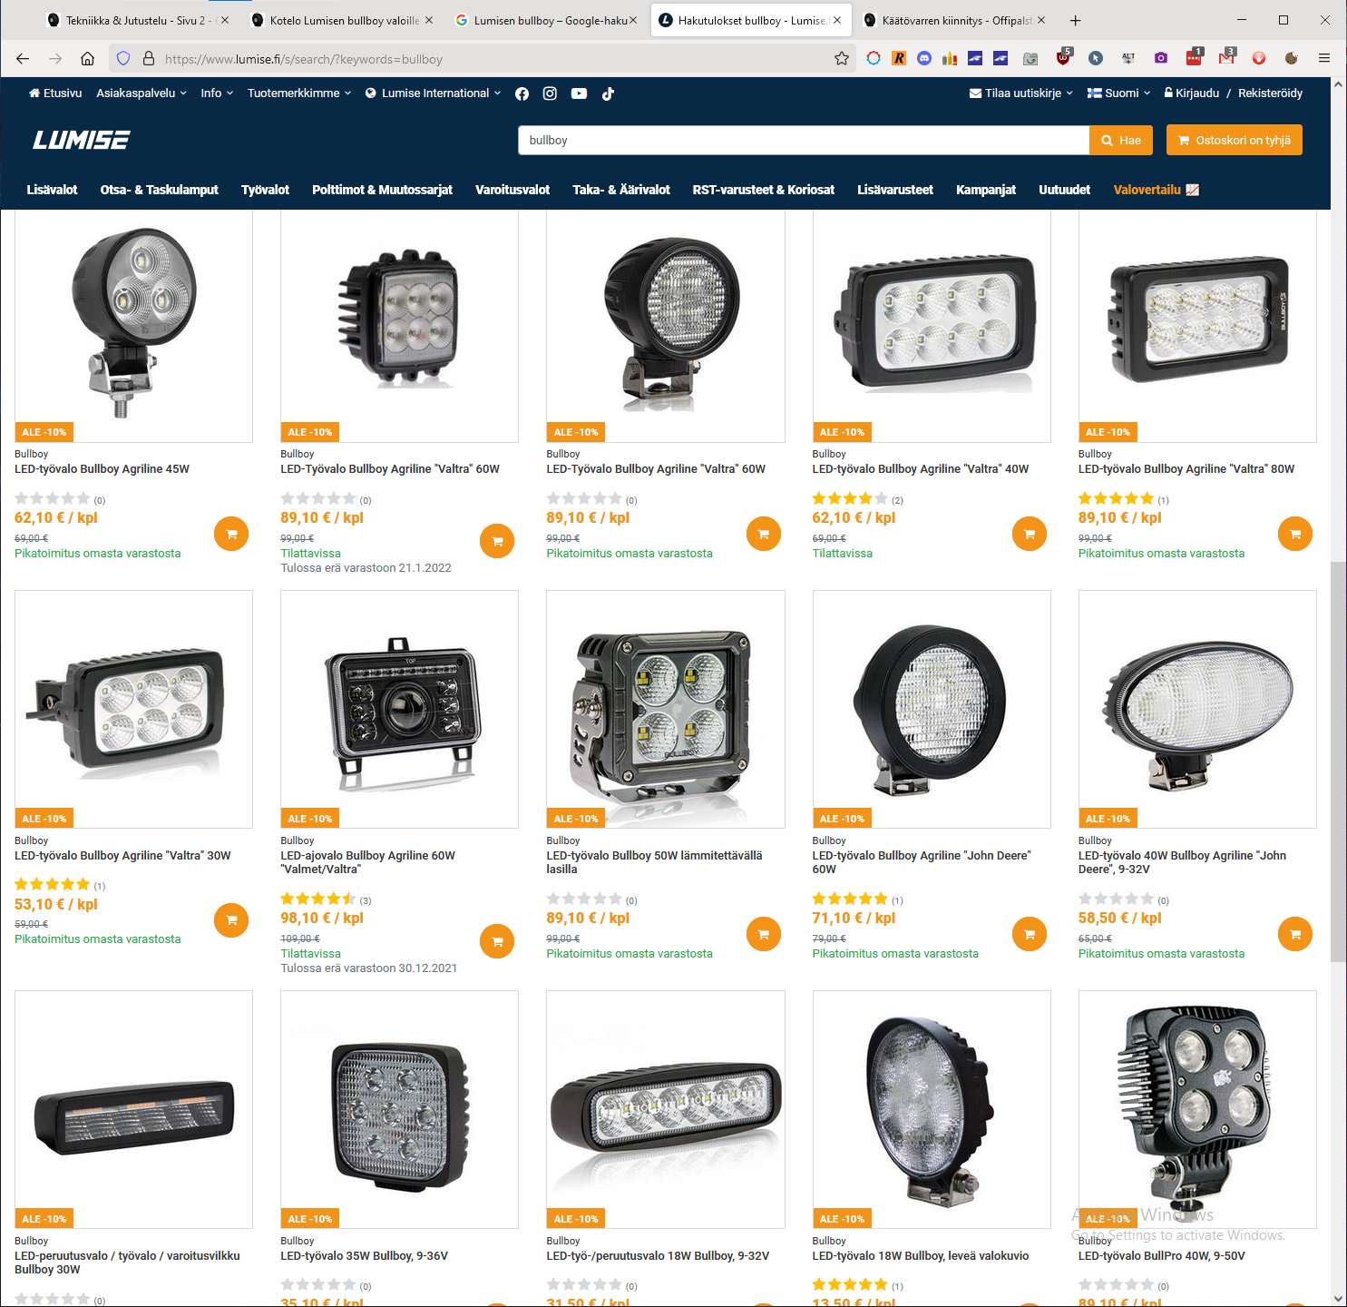Click the Hae search button
Image resolution: width=1347 pixels, height=1307 pixels.
click(1121, 140)
